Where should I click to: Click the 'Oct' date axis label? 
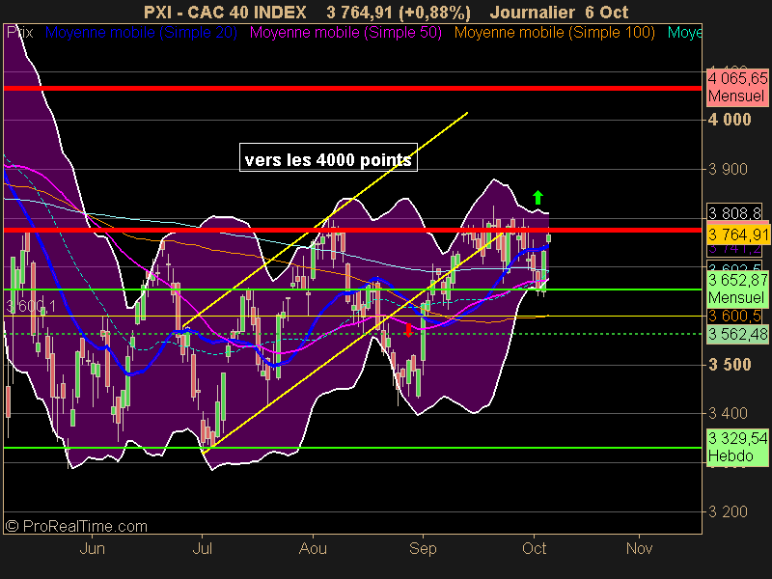pos(535,548)
